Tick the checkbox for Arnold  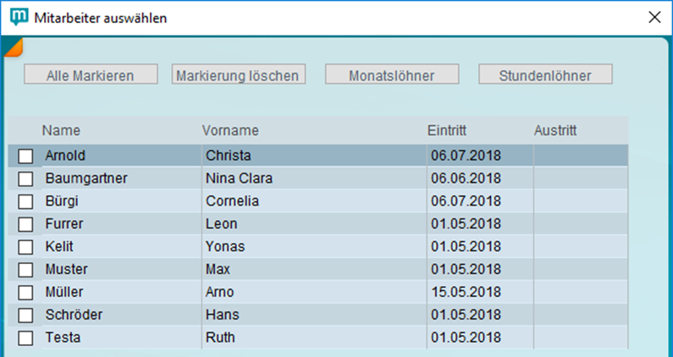coord(25,156)
